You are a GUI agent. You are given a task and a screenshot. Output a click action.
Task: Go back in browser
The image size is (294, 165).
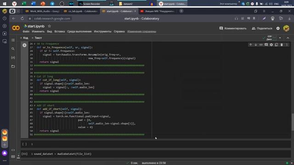tap(13, 18)
